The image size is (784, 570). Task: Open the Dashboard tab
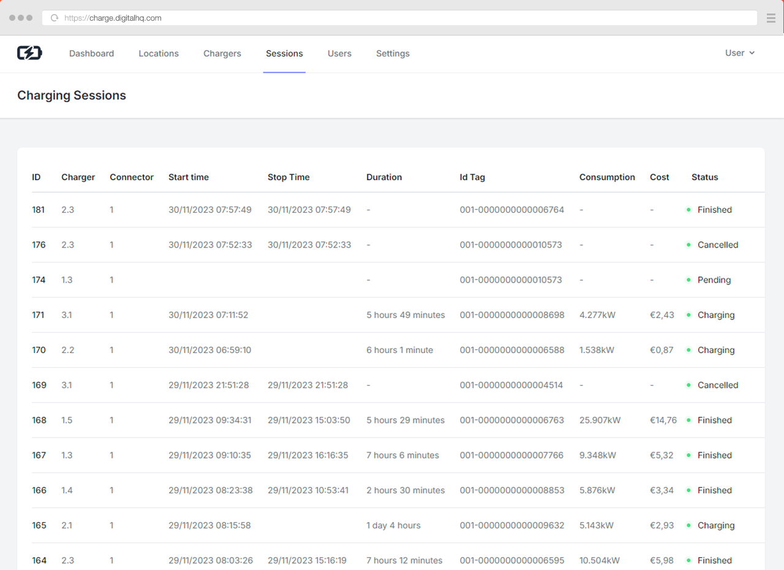click(x=91, y=54)
